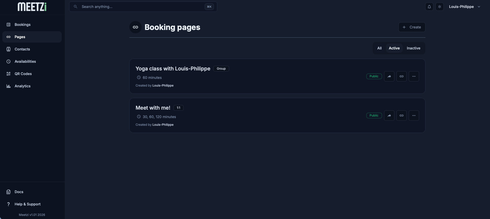Click the Docs link in sidebar
Screen dimensions: 490x219
click(x=32, y=192)
